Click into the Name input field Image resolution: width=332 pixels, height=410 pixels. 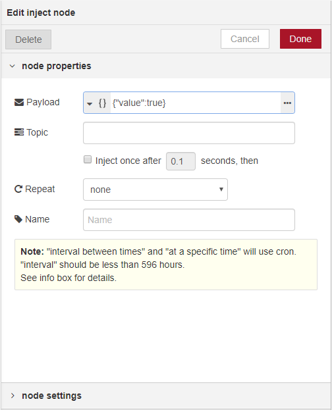tap(189, 220)
